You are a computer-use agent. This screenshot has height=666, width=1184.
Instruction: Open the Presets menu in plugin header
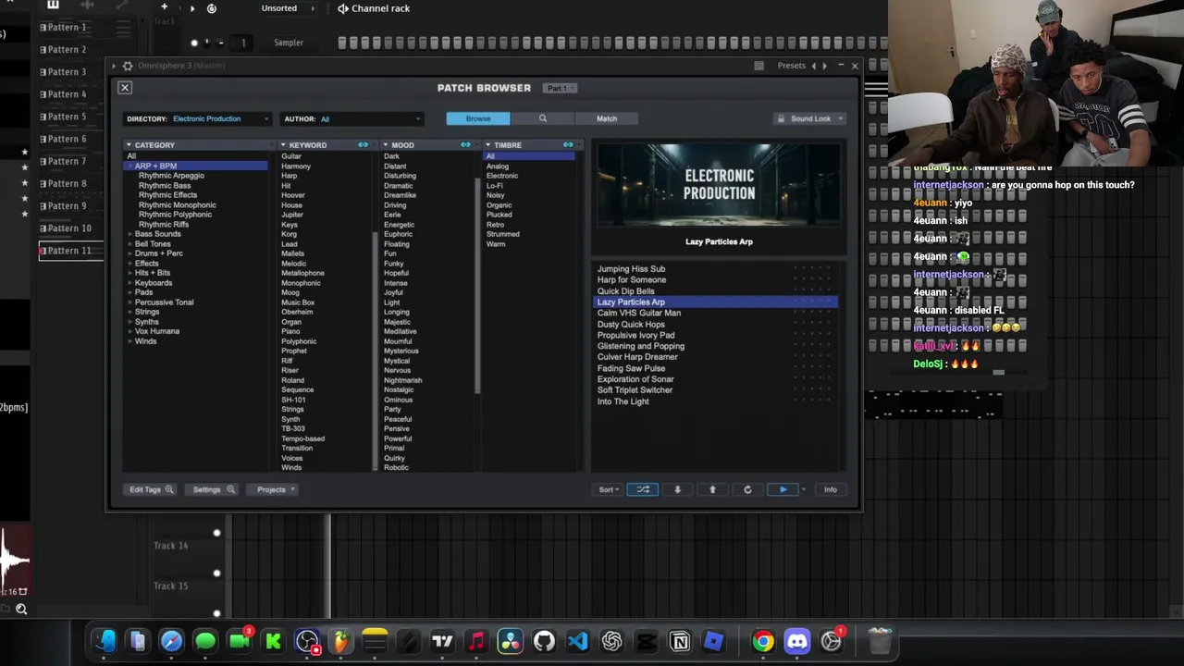coord(791,66)
